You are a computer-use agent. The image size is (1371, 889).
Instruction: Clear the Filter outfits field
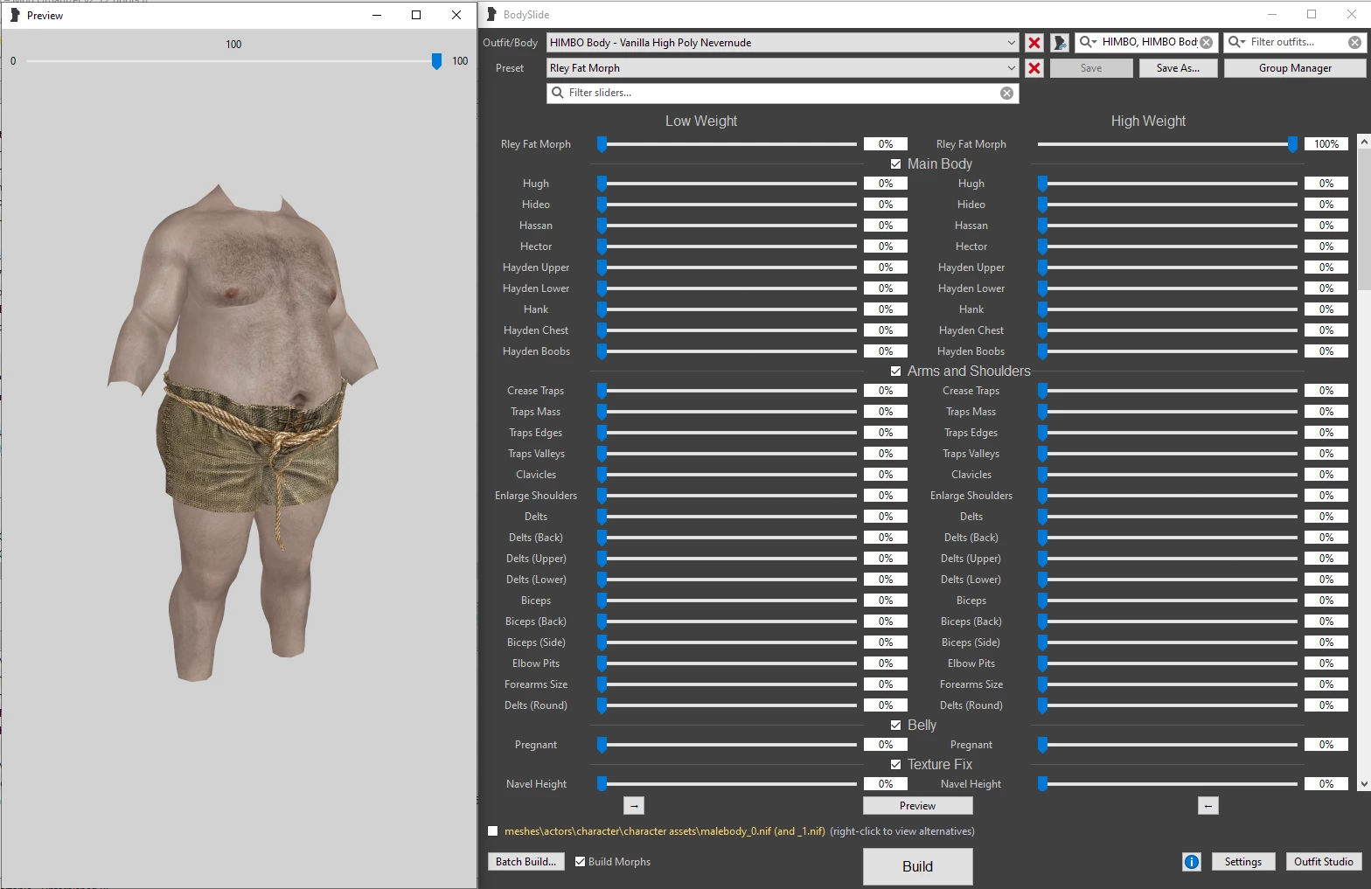[1354, 42]
